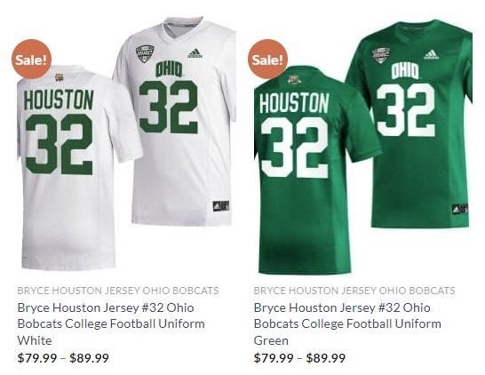Click the Adidas hem tag on green jersey
This screenshot has height=375, width=485.
[459, 209]
